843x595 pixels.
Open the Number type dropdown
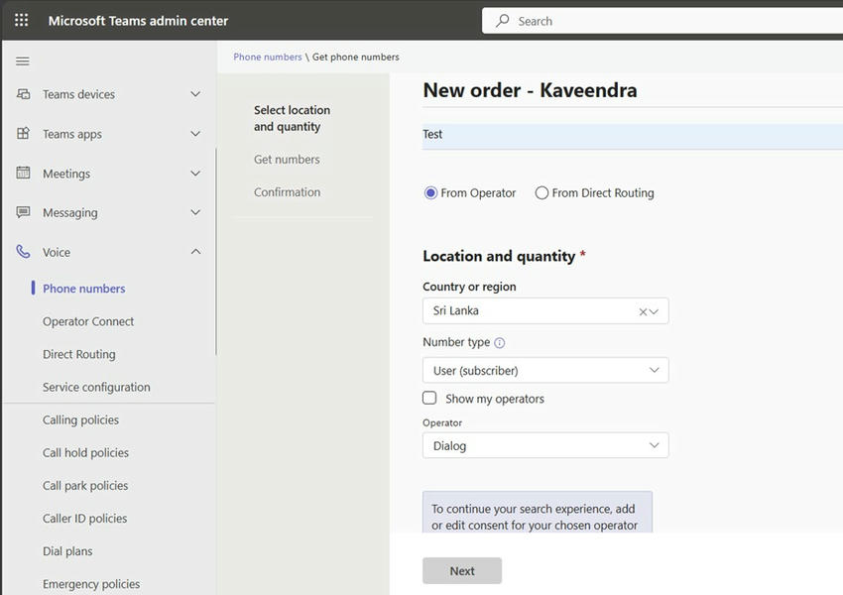545,370
